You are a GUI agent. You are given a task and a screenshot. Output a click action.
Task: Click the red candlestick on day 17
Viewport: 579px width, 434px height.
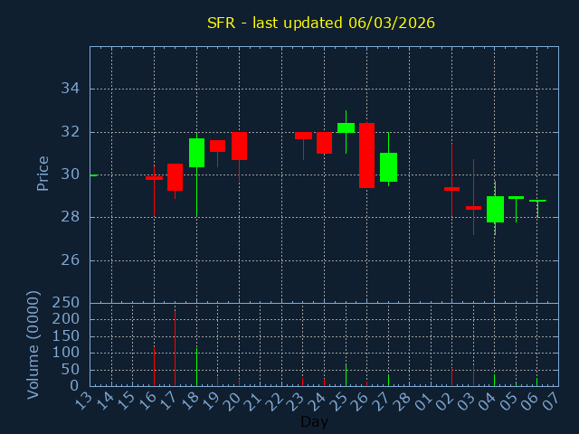coord(175,177)
